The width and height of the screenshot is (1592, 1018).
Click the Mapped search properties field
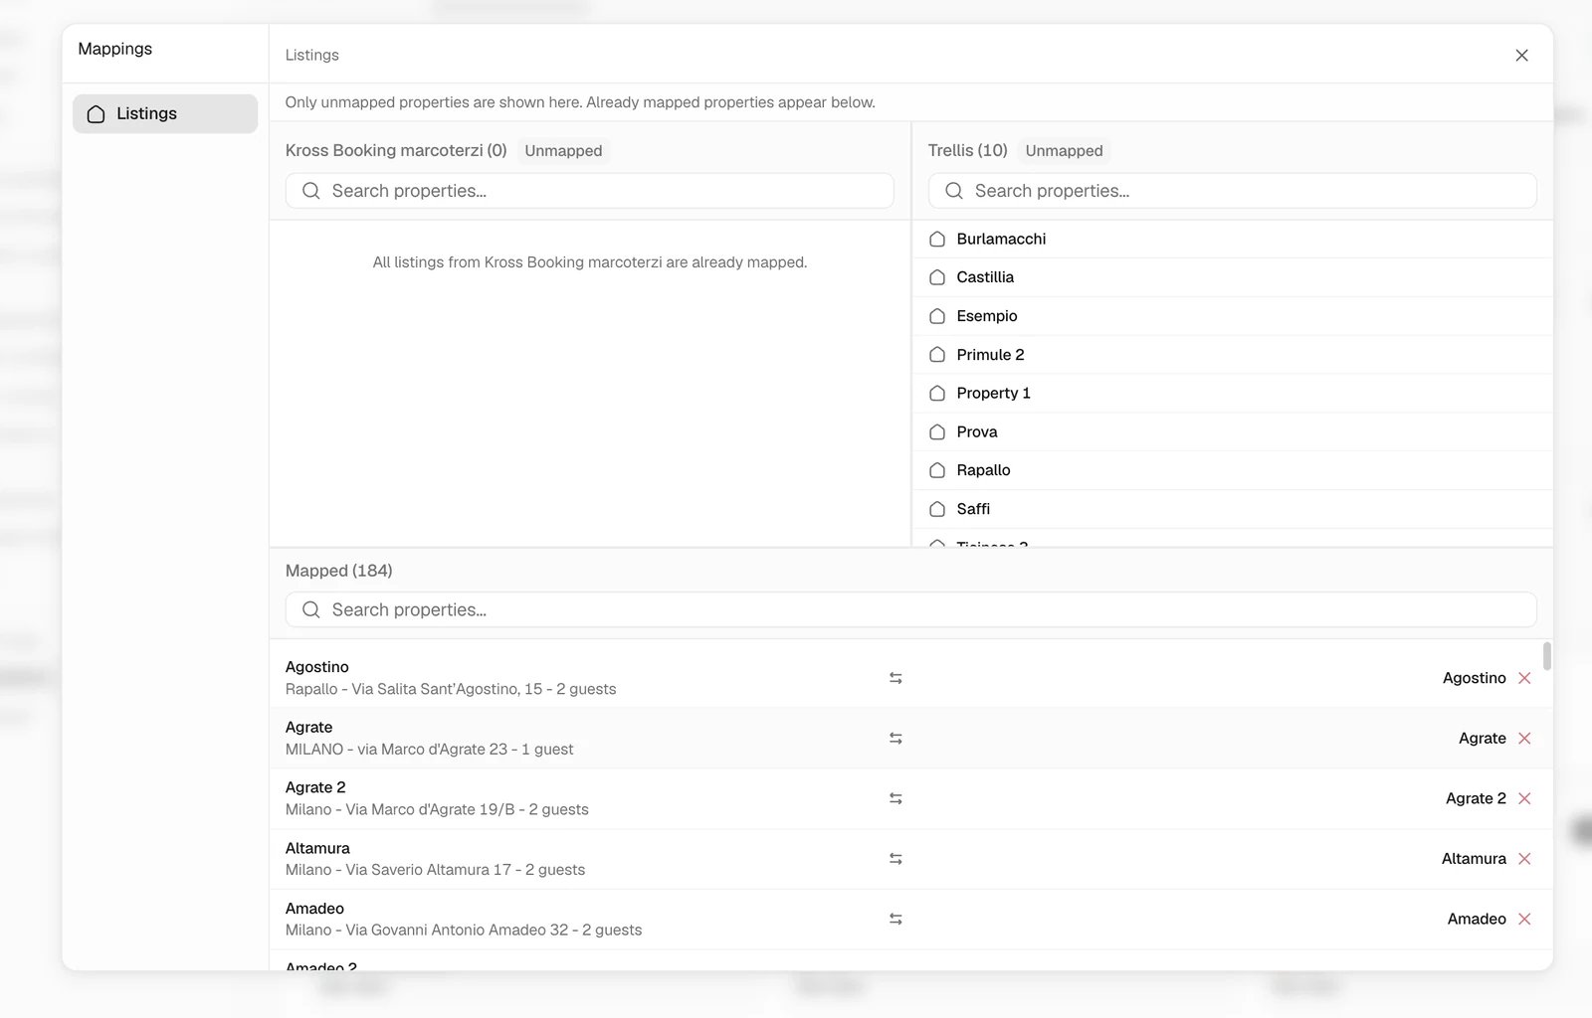(x=910, y=610)
